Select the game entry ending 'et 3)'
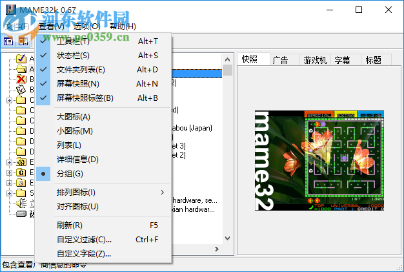404x272 pixels. pyautogui.click(x=179, y=146)
